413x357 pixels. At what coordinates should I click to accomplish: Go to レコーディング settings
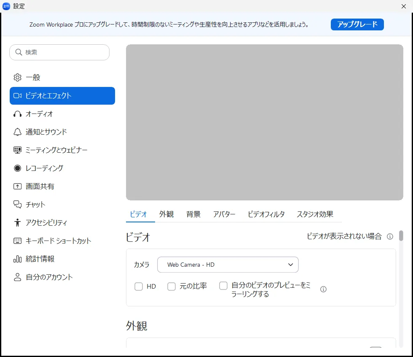[62, 168]
